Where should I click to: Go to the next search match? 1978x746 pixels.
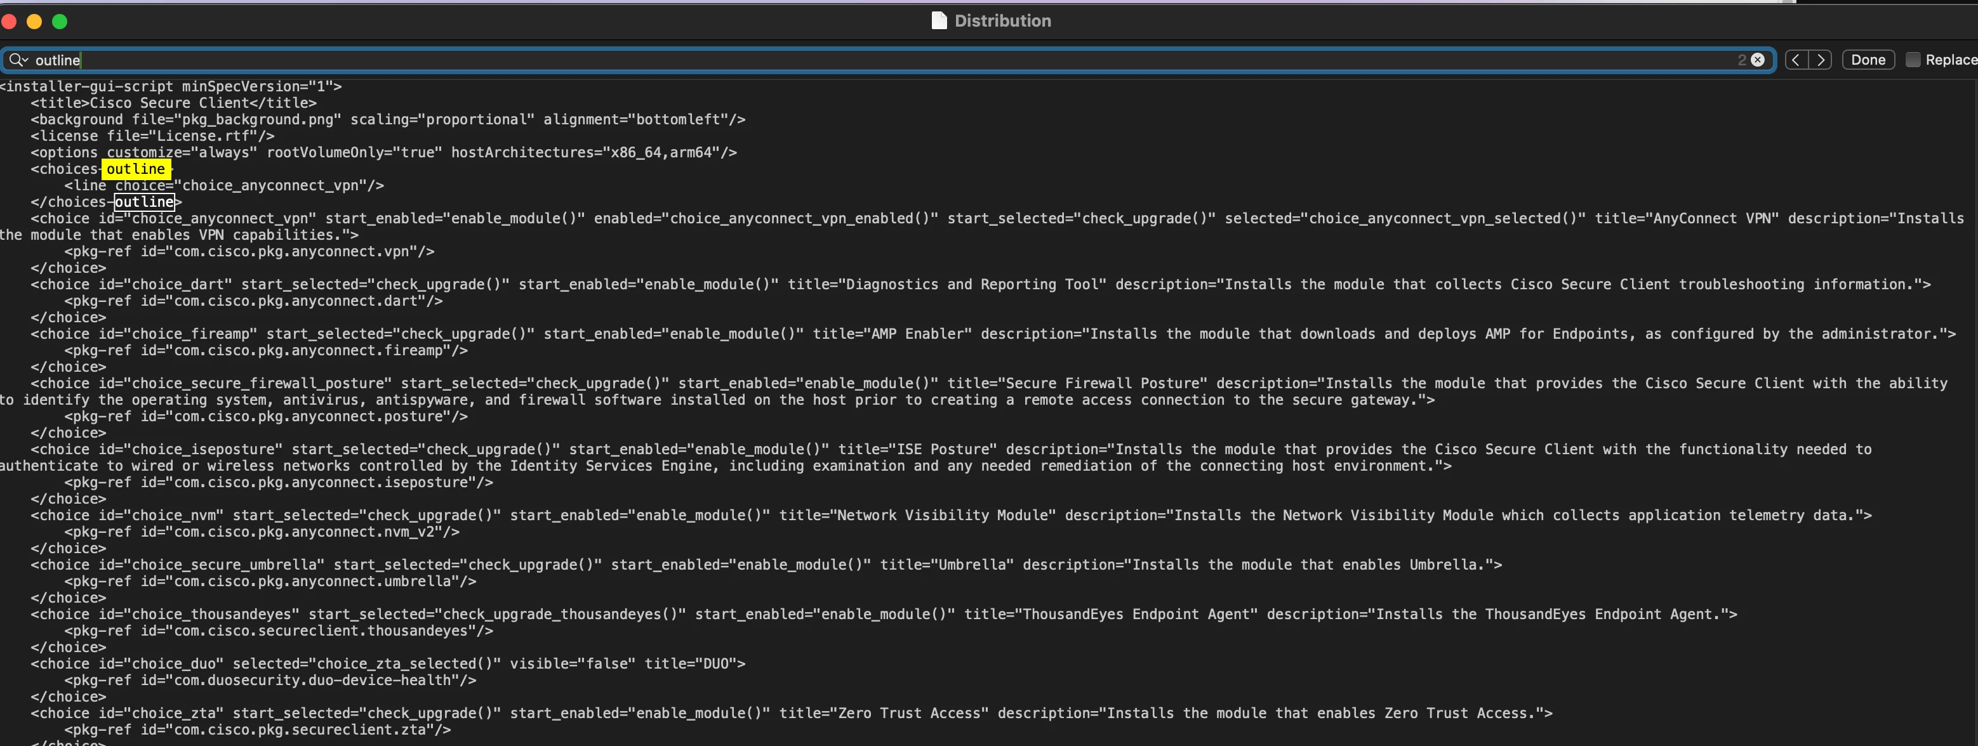click(x=1821, y=60)
